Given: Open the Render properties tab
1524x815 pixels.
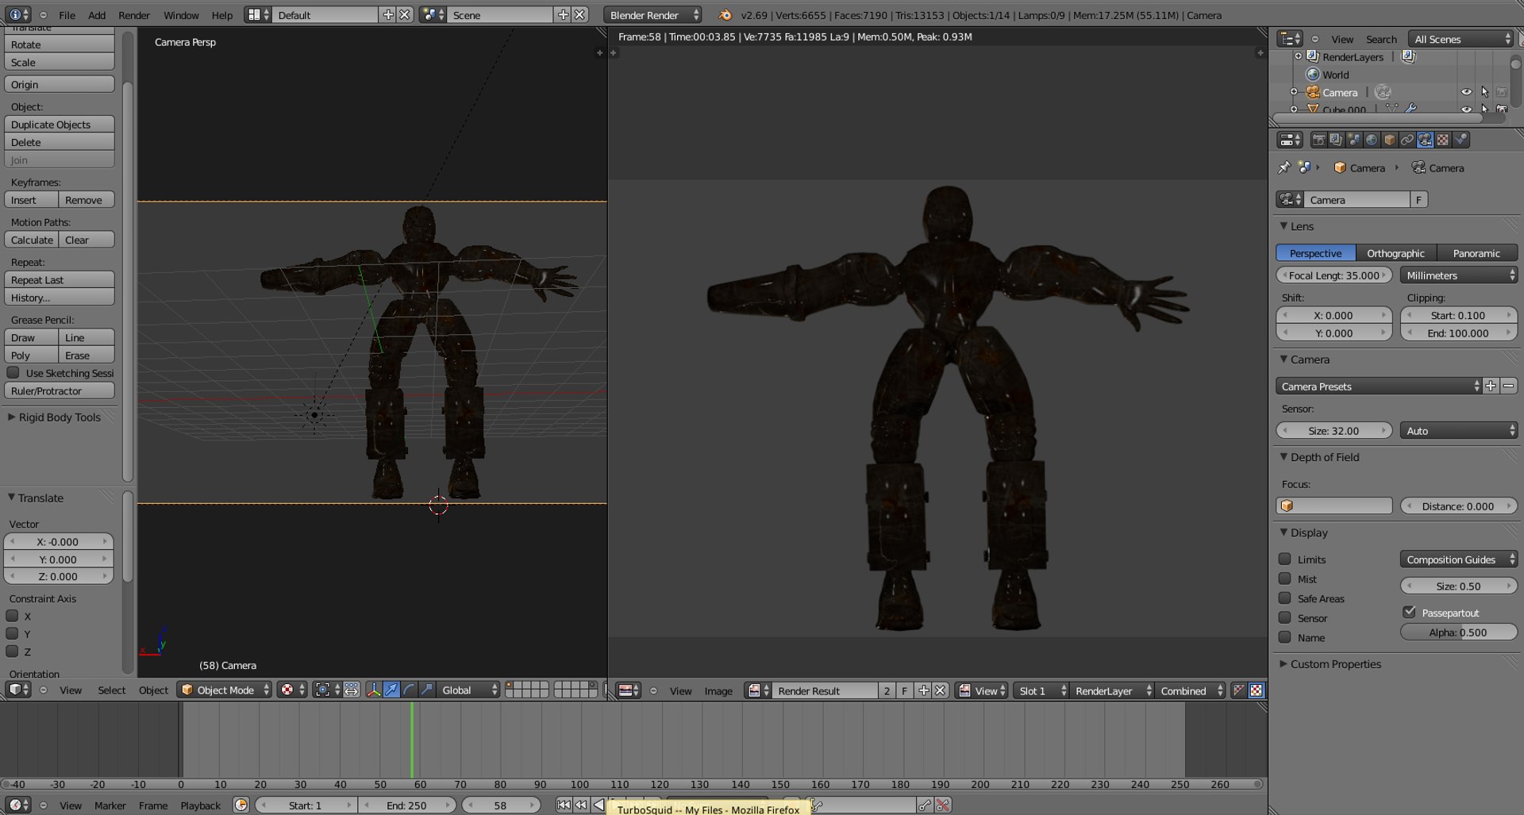Looking at the screenshot, I should [1318, 140].
